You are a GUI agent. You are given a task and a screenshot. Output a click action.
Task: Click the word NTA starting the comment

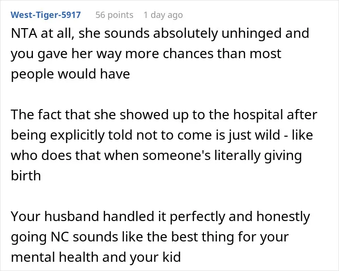(24, 33)
